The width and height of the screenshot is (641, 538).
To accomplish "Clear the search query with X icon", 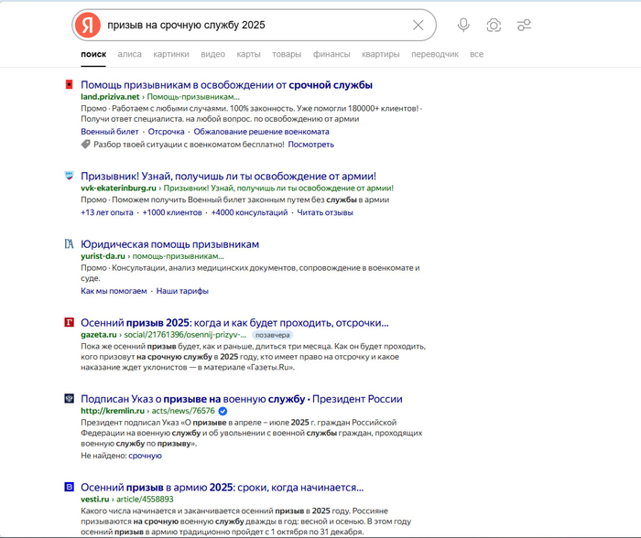I will (x=418, y=25).
